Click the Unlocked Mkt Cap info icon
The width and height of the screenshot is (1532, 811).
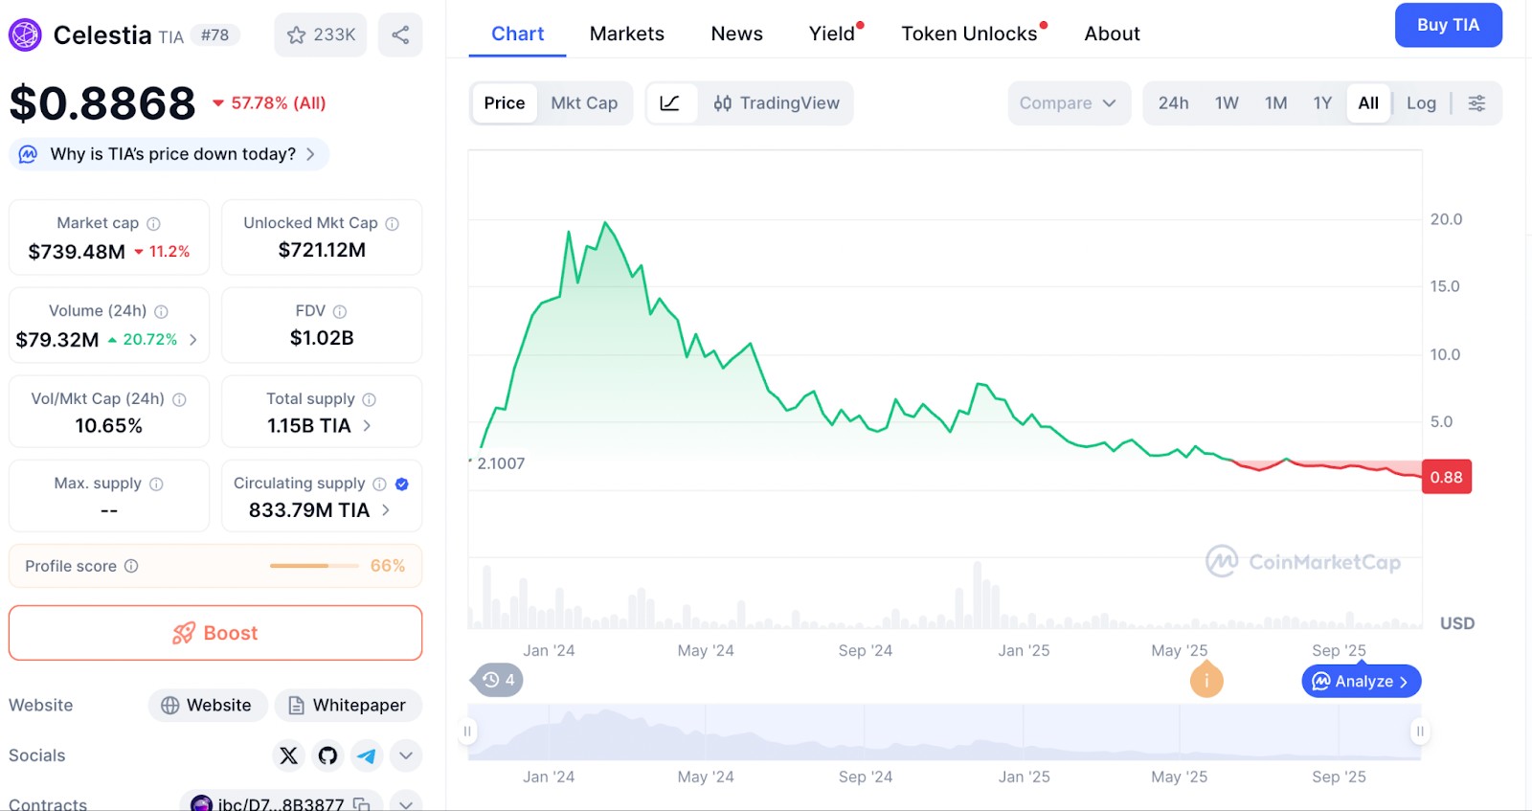click(x=392, y=223)
